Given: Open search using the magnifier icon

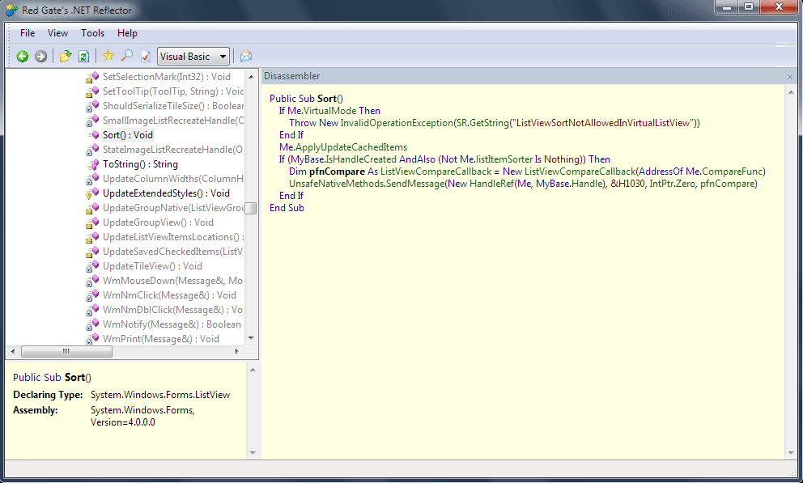Looking at the screenshot, I should [126, 56].
